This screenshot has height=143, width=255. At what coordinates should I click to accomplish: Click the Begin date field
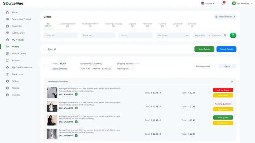[x=200, y=35]
